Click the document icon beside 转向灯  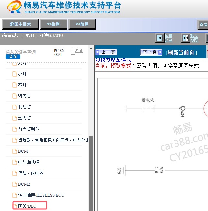point(15,96)
